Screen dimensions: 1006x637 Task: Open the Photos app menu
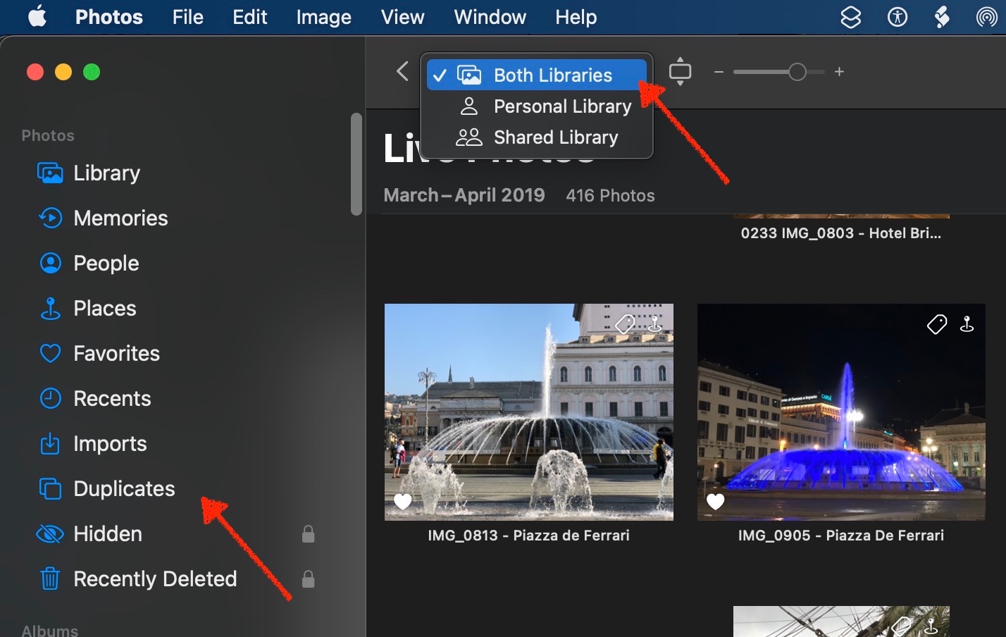coord(109,17)
